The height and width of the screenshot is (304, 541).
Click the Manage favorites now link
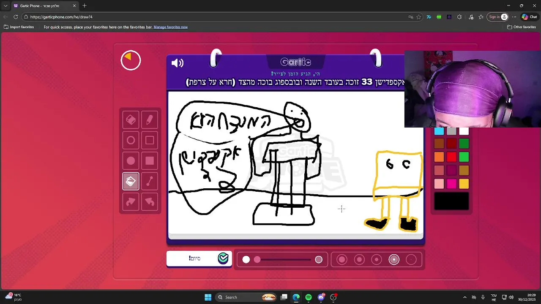point(170,27)
